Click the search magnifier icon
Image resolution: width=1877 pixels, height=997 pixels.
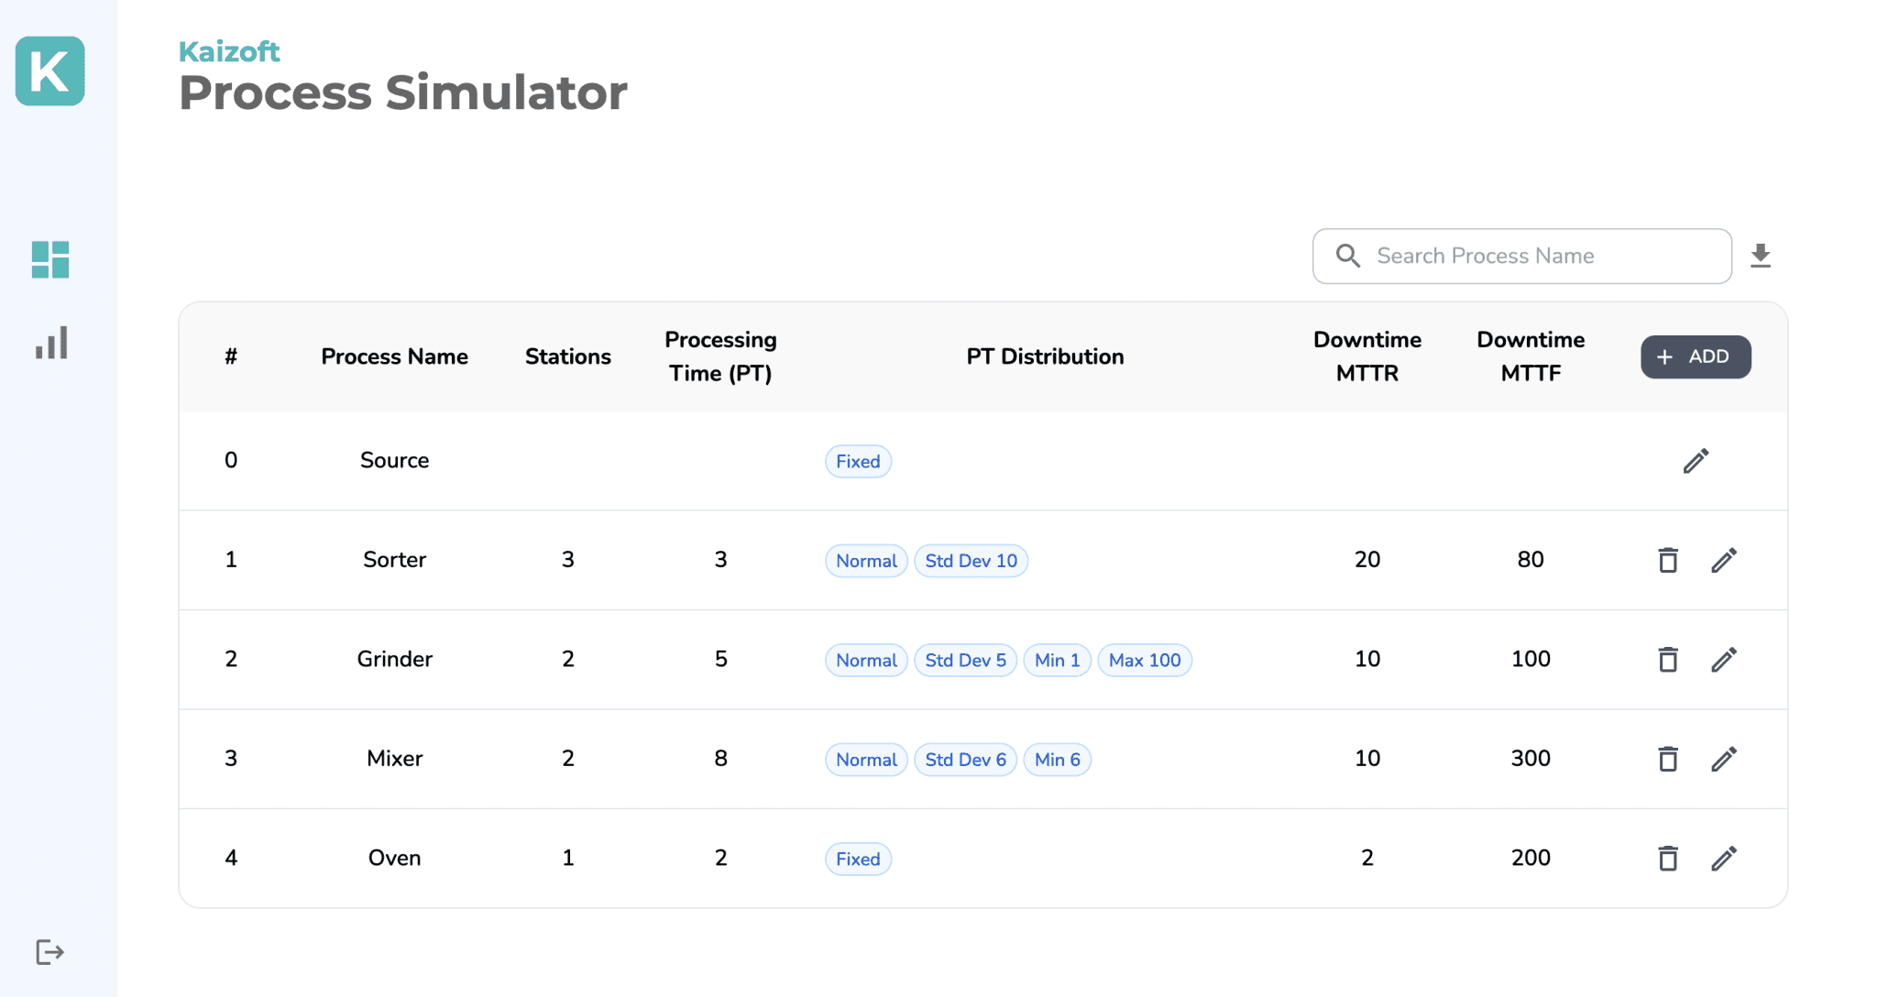click(1347, 256)
